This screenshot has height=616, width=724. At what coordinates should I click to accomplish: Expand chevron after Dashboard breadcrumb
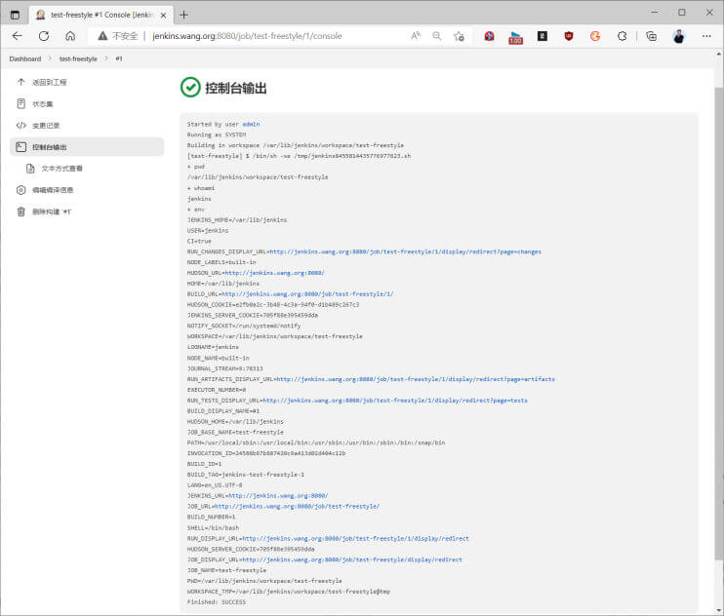tap(51, 59)
